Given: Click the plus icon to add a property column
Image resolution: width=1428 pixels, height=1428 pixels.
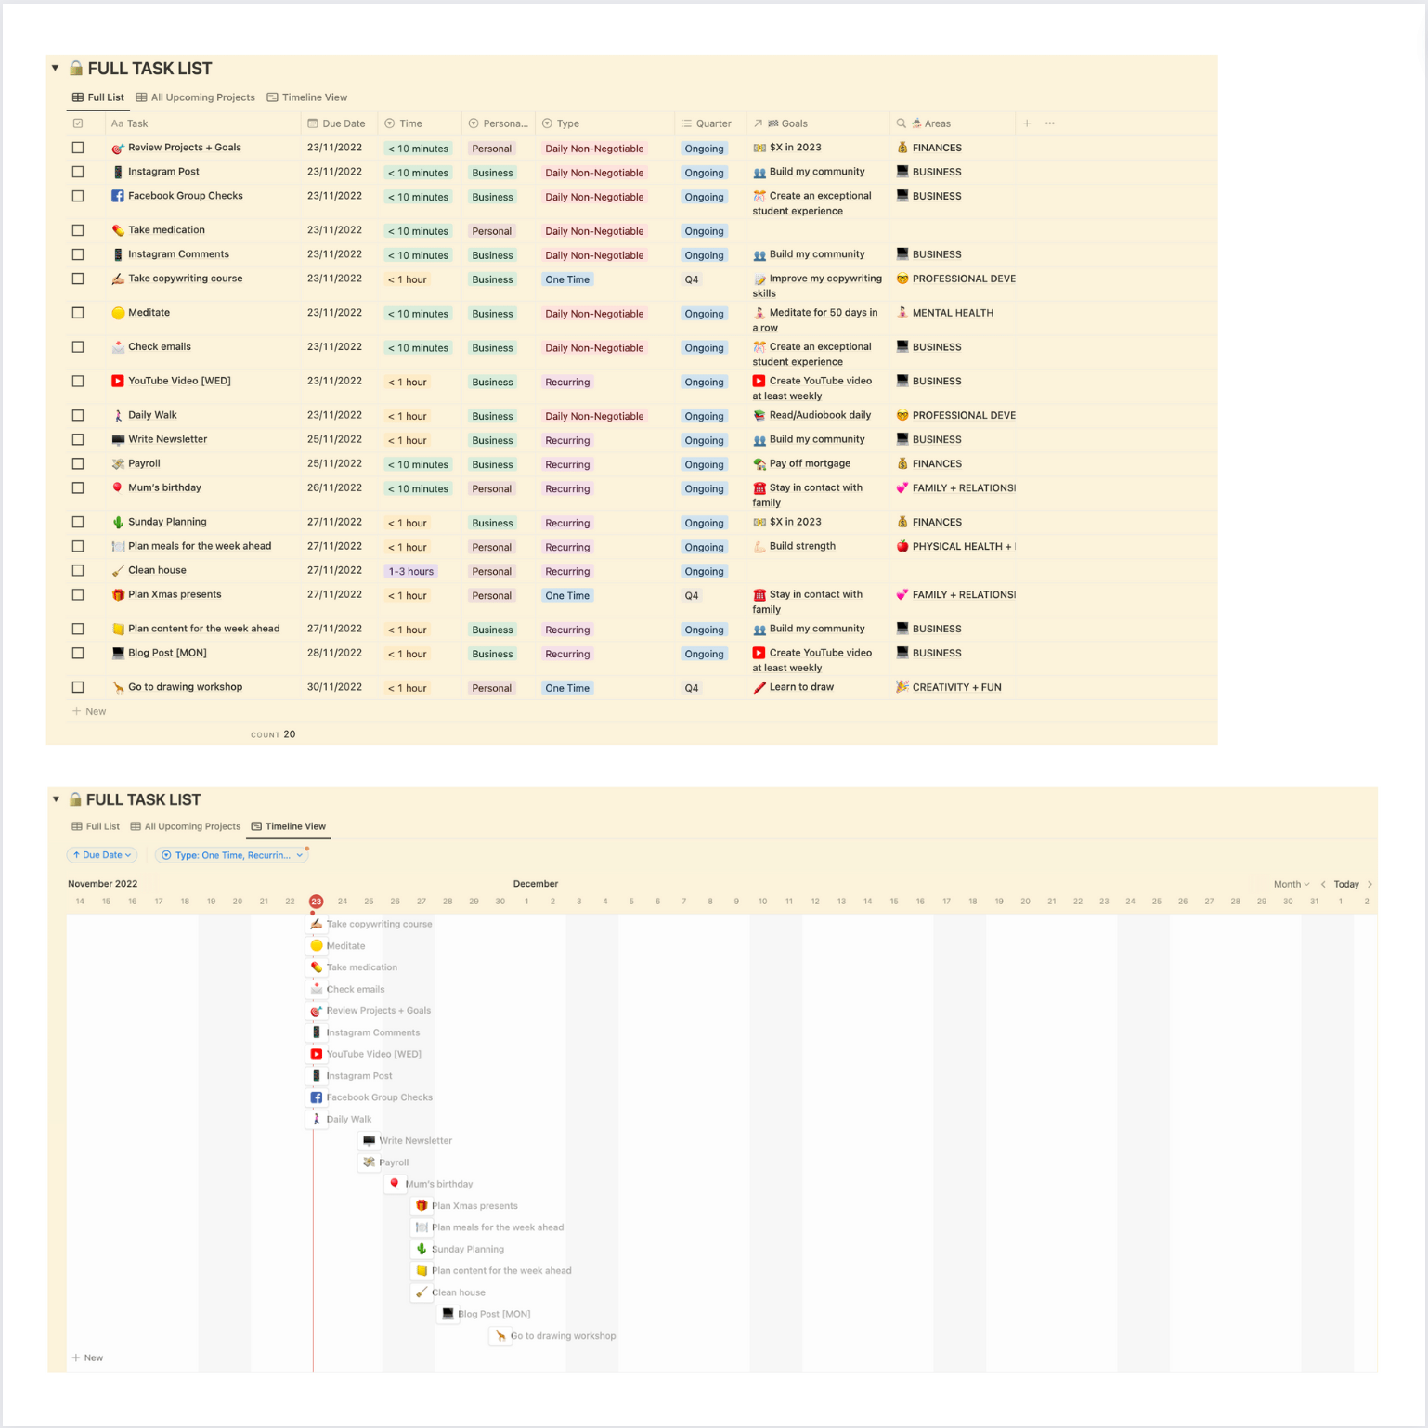Looking at the screenshot, I should [x=1027, y=123].
